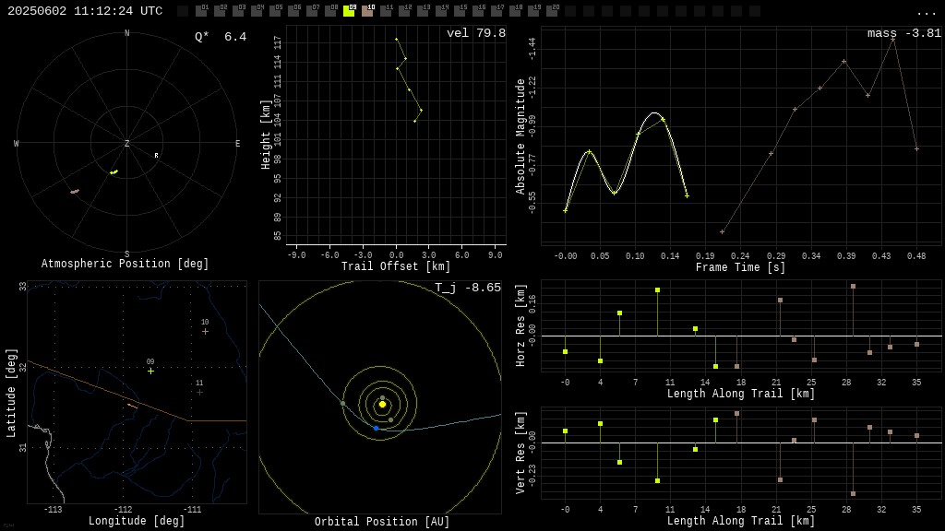Click the event timestamp 20250602 11:12:24 UTC
This screenshot has width=945, height=531.
click(85, 11)
